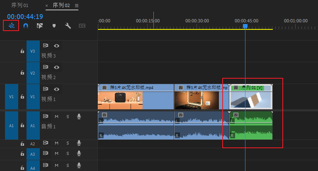
Task: Click voice-over record microphone on A1 track
Action: (79, 117)
